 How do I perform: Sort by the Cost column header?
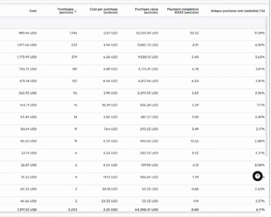(33, 11)
